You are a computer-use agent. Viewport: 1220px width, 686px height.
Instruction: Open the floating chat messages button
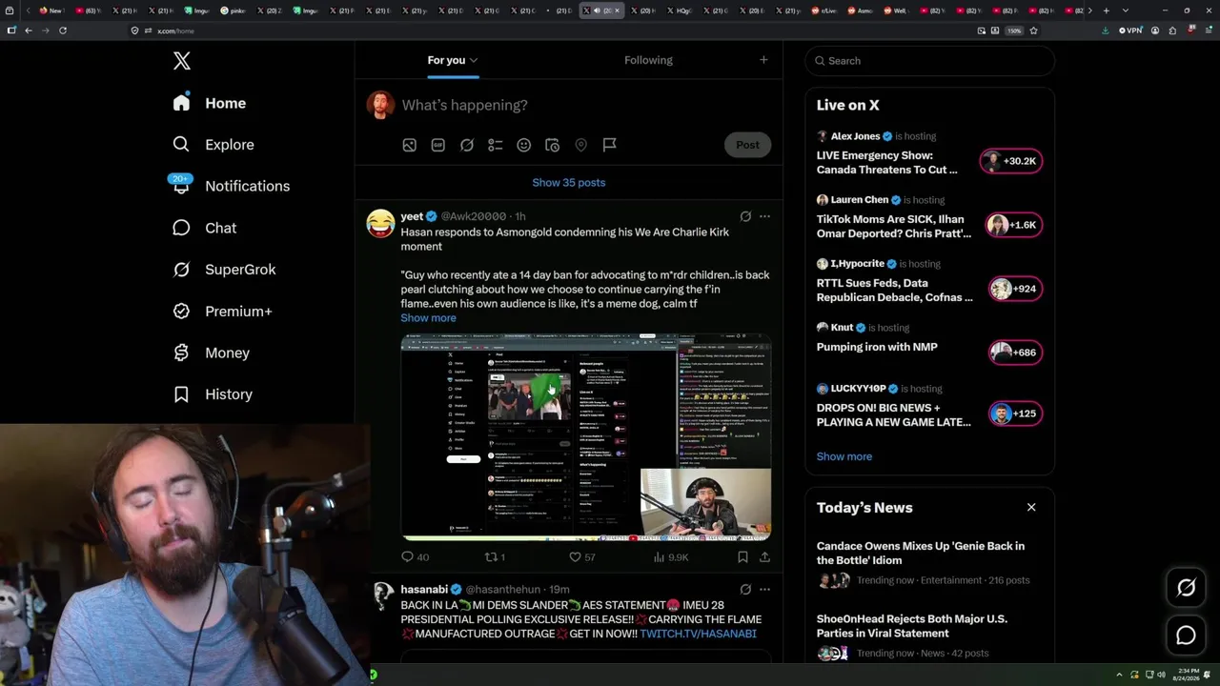coord(1186,635)
